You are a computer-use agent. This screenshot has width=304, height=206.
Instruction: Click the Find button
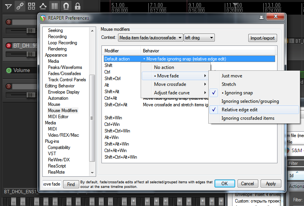pyautogui.click(x=71, y=184)
